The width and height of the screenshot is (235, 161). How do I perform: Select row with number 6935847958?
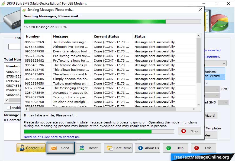coord(110,51)
